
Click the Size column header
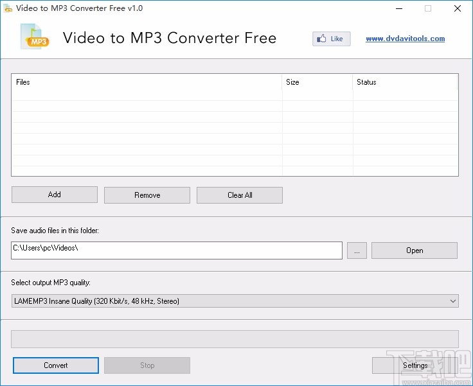(x=317, y=82)
